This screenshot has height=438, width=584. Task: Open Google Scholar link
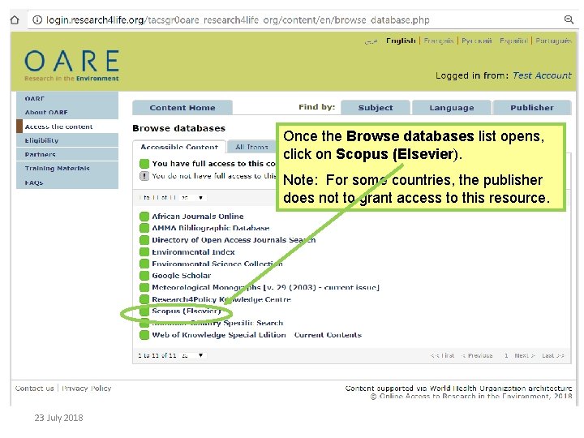click(182, 276)
